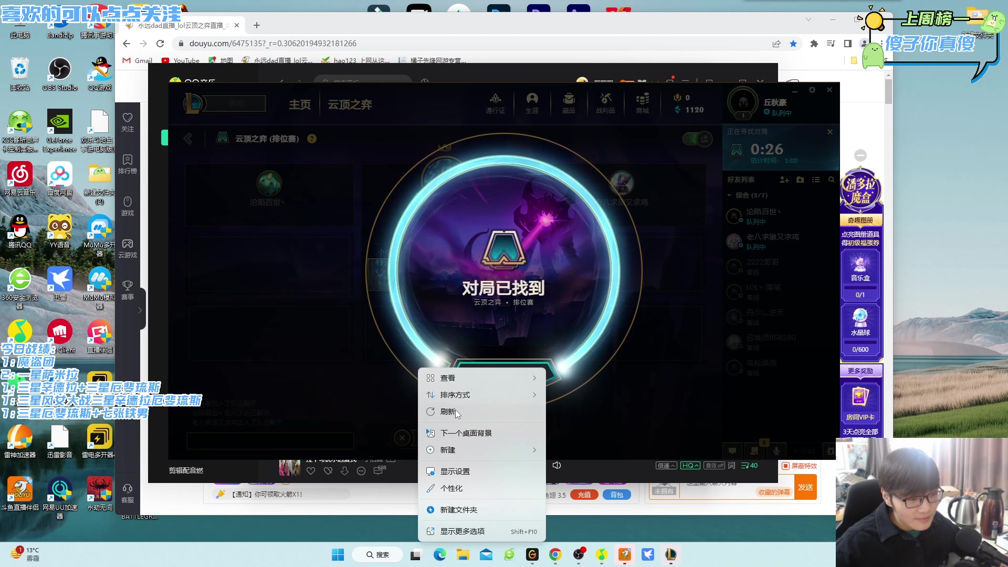Add a friend in 好友列表 panel
Viewport: 1008px width, 567px height.
[784, 180]
